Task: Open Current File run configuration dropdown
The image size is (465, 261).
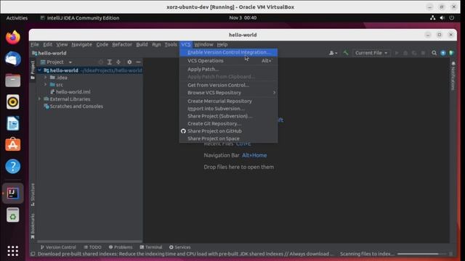Action: (371, 53)
